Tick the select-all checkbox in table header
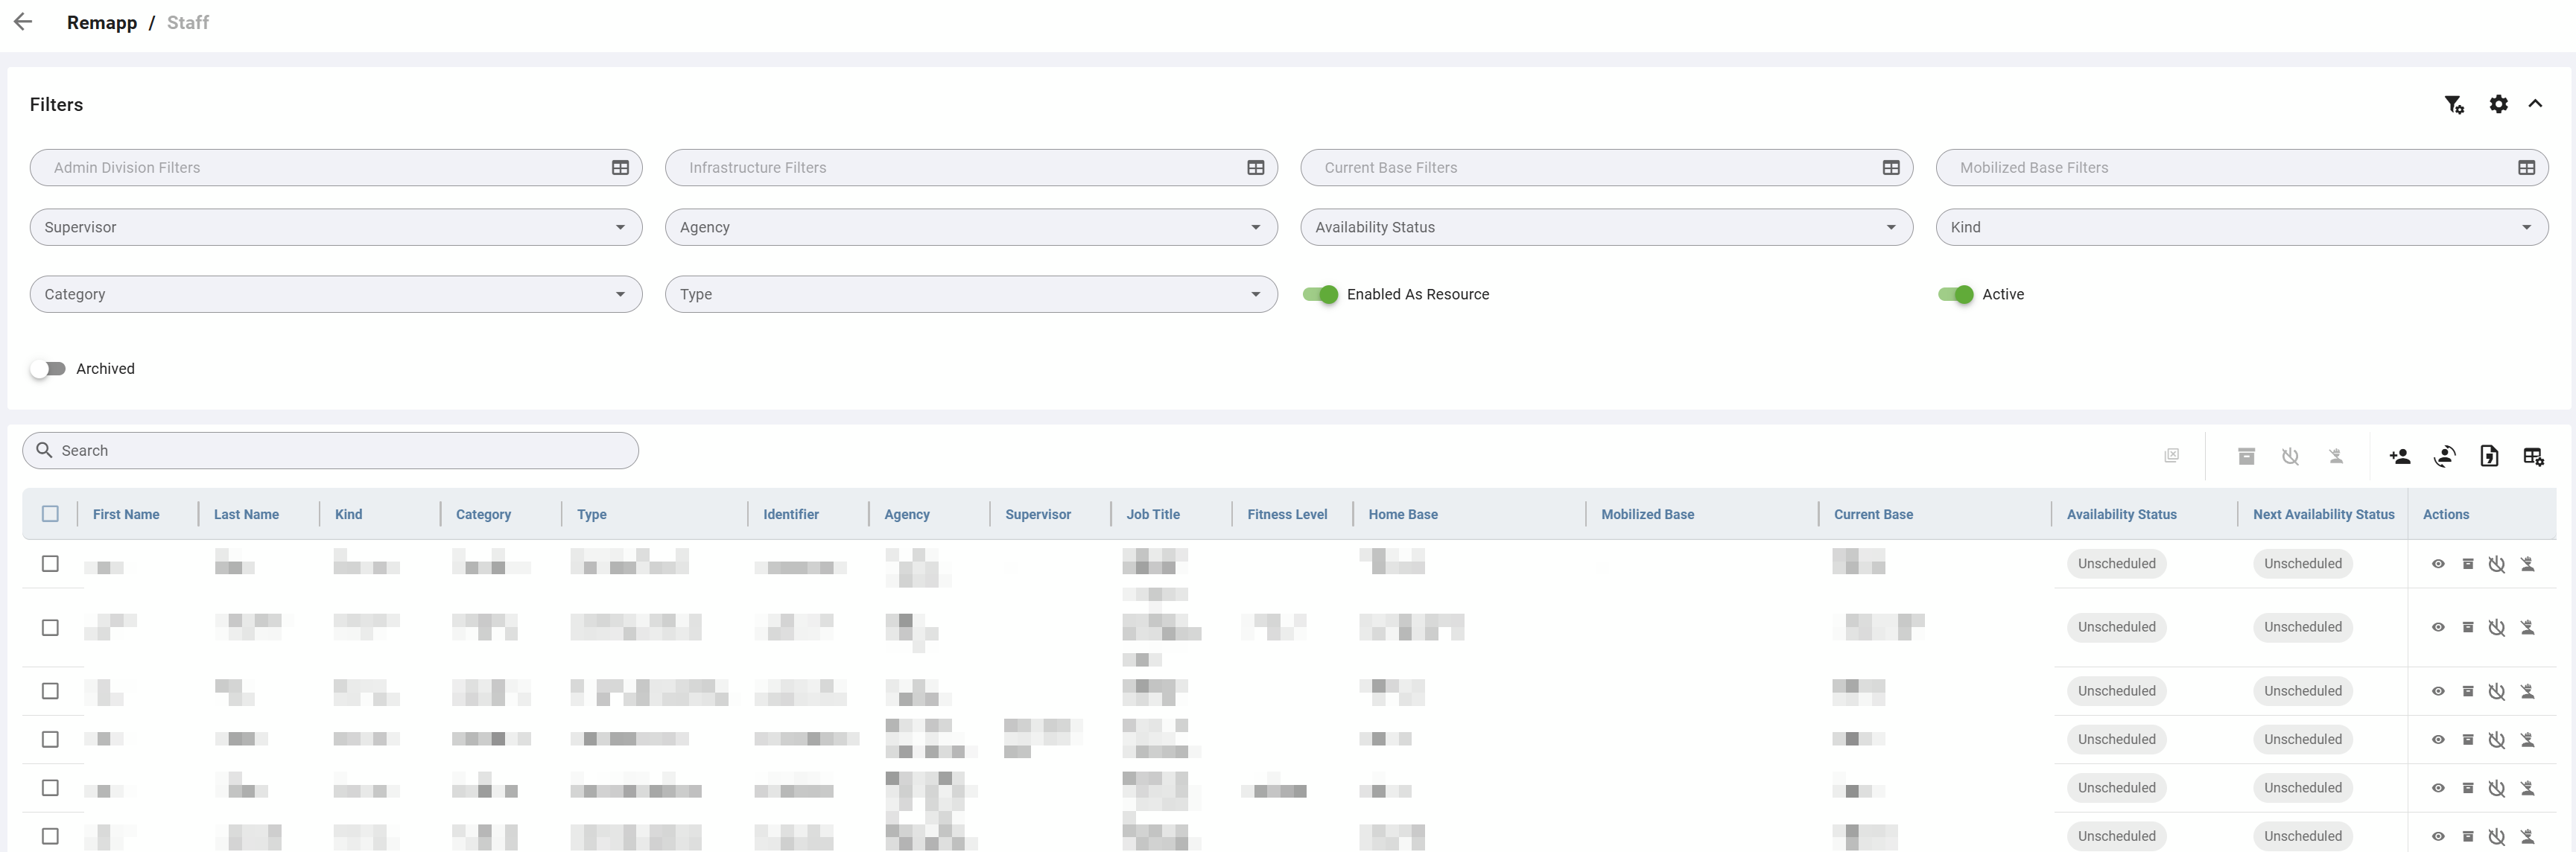 pos(50,514)
